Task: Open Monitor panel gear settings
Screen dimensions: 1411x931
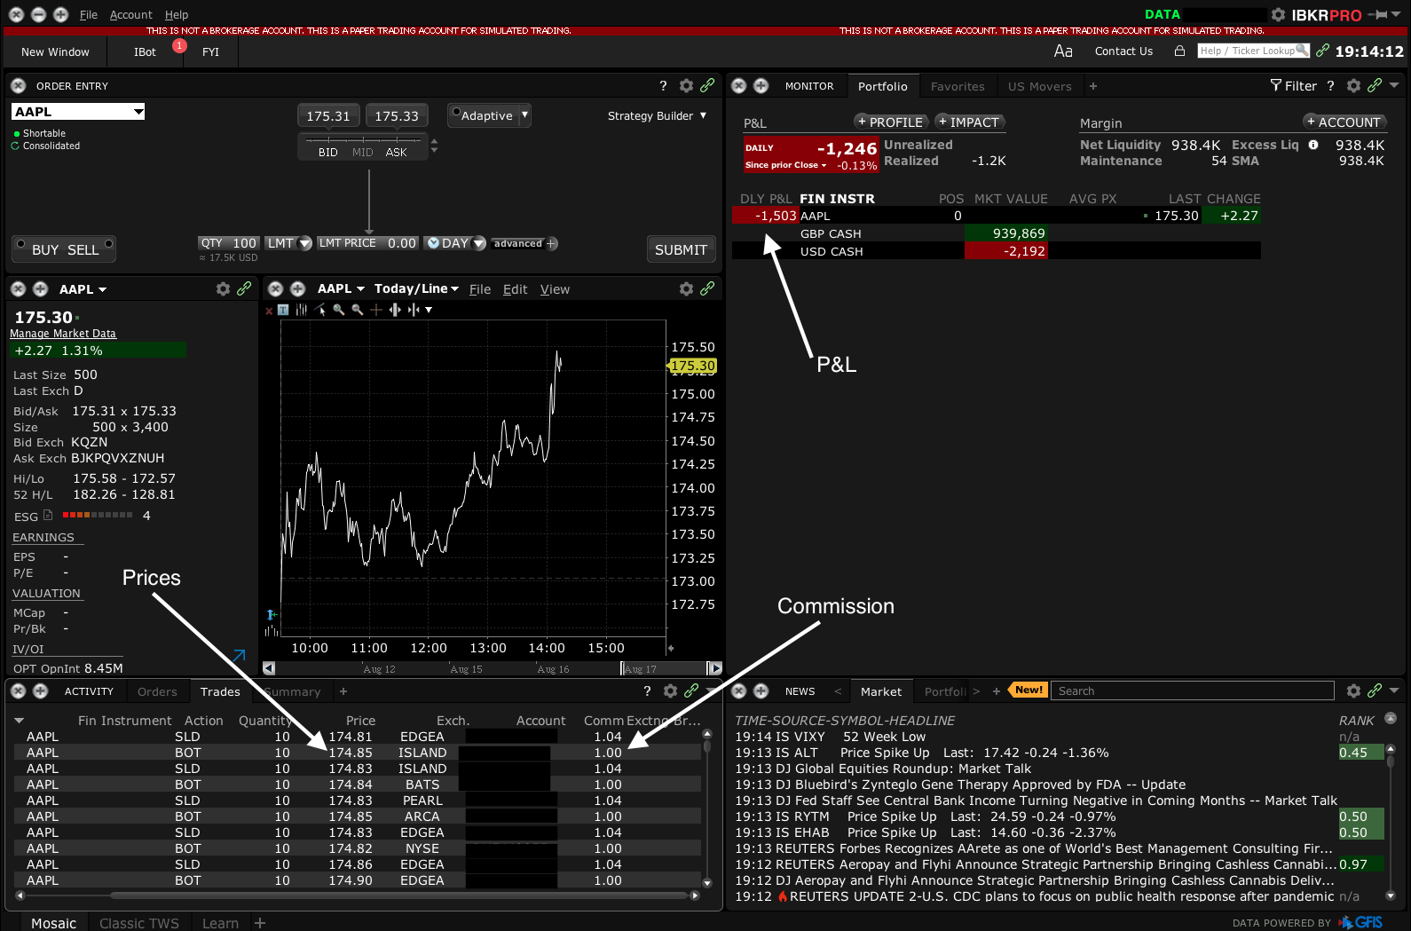Action: pyautogui.click(x=1353, y=85)
